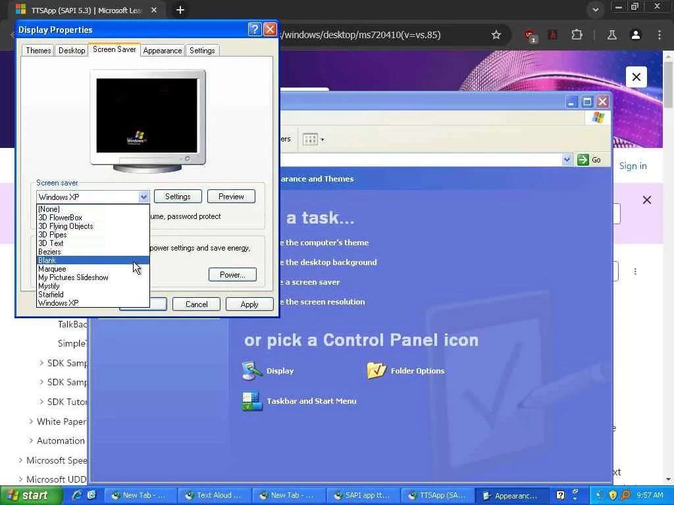This screenshot has width=674, height=505.
Task: Choose Marquee screen saver option
Action: 93,269
